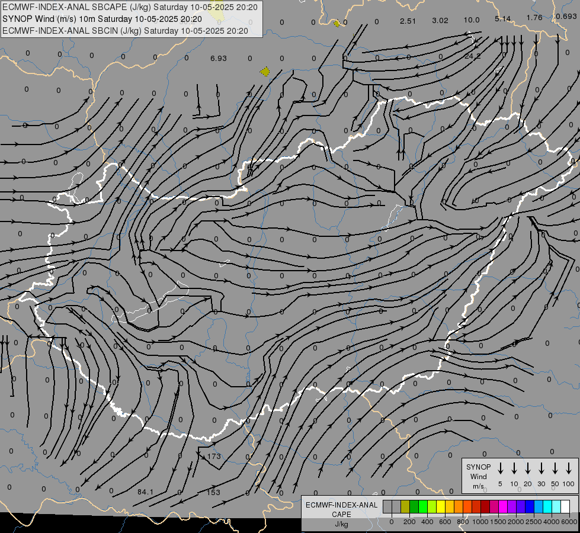The height and width of the screenshot is (533, 580).
Task: Click the 0.693 value in top corner
Action: (566, 16)
